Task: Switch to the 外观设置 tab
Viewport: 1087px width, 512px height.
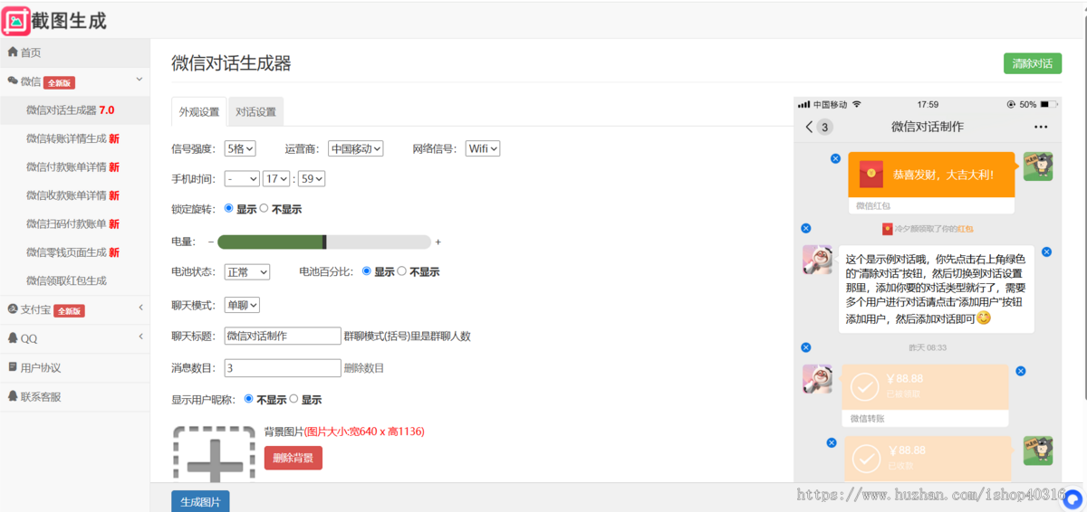Action: [x=198, y=112]
